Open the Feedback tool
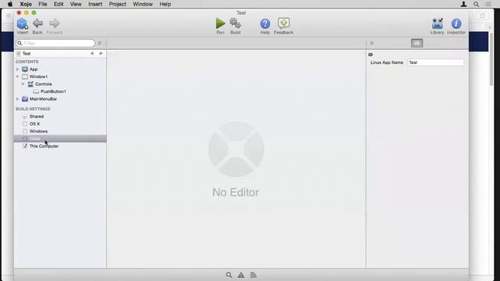The width and height of the screenshot is (500, 281). (284, 23)
